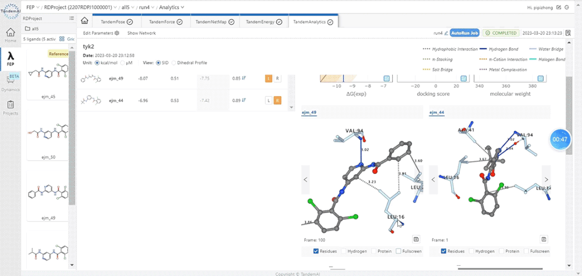Image resolution: width=582 pixels, height=276 pixels.
Task: Select the Dihedral Profile view option
Action: coord(174,63)
